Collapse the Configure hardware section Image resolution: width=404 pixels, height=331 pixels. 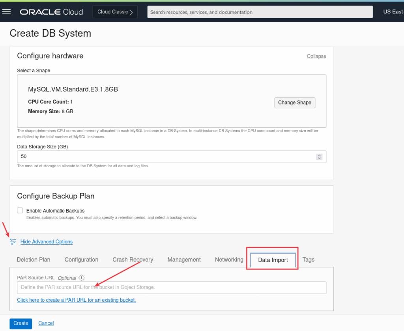click(x=316, y=56)
